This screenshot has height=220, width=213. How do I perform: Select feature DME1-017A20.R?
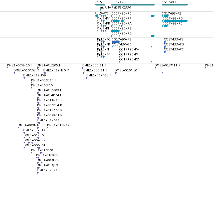coord(50,110)
